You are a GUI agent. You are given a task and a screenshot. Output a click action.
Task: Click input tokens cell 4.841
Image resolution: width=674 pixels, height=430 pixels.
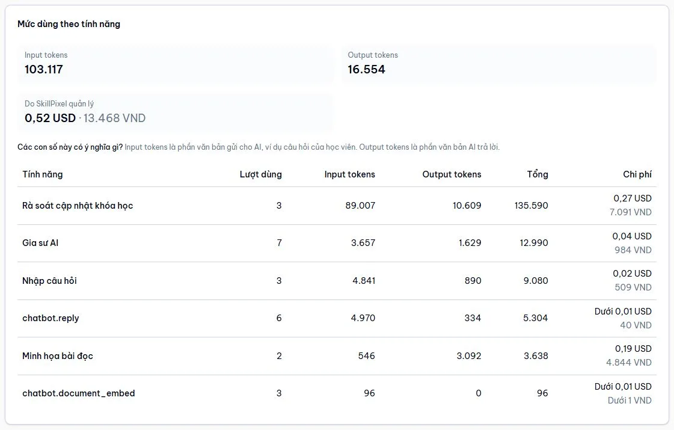(364, 281)
